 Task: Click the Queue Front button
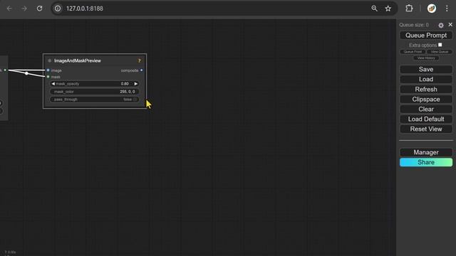tap(413, 52)
